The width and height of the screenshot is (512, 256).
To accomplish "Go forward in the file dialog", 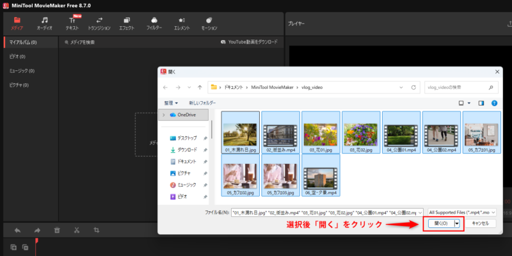I will pos(178,88).
